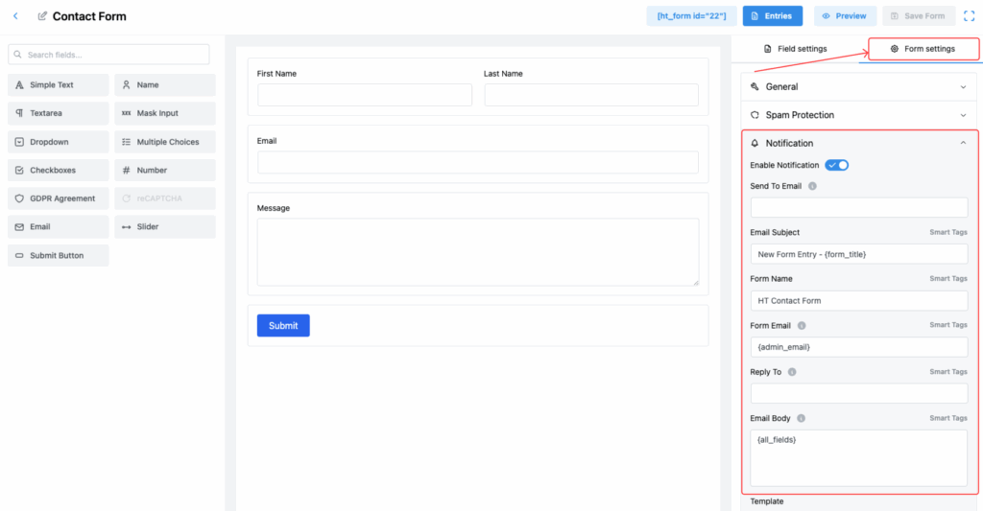Click the Contact Form title text
The height and width of the screenshot is (511, 983).
click(89, 16)
